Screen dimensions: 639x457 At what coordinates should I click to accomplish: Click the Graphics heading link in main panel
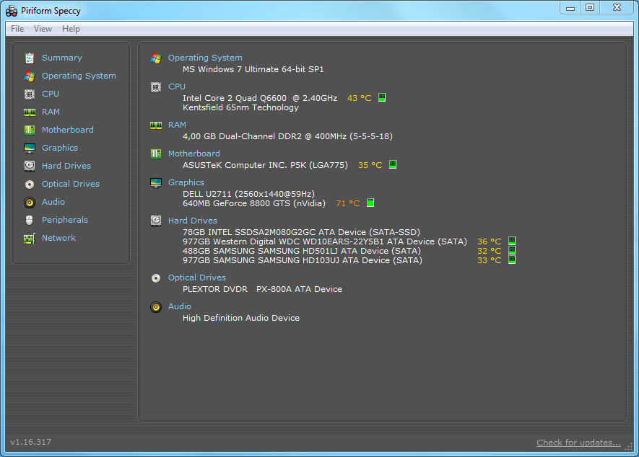[x=186, y=182]
